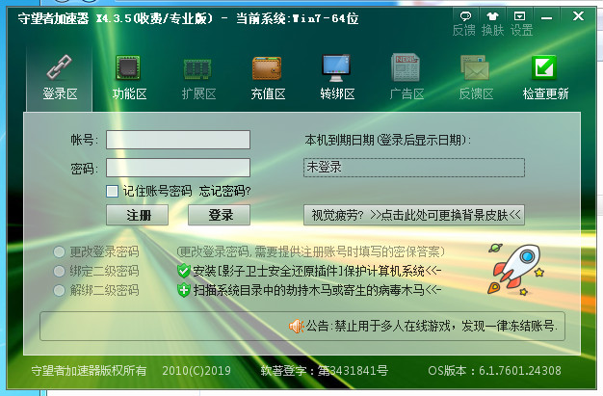
Task: Click the green shield plus icon
Action: [x=184, y=290]
